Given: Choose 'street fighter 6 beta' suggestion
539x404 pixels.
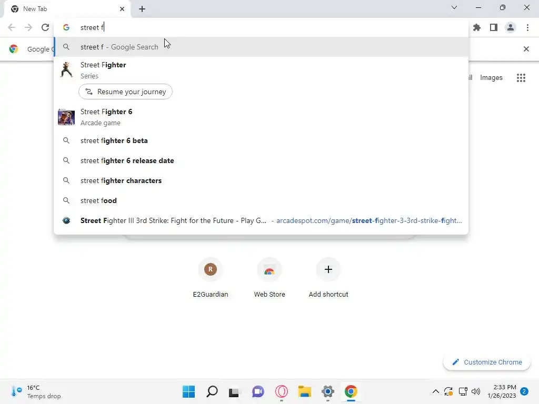Looking at the screenshot, I should click(261, 140).
